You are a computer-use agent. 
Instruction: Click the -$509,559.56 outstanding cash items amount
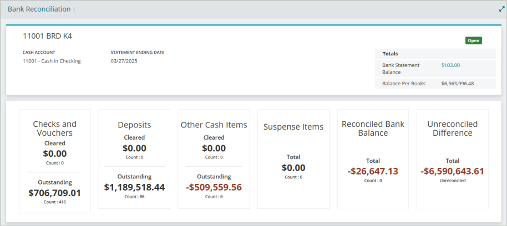coord(214,187)
